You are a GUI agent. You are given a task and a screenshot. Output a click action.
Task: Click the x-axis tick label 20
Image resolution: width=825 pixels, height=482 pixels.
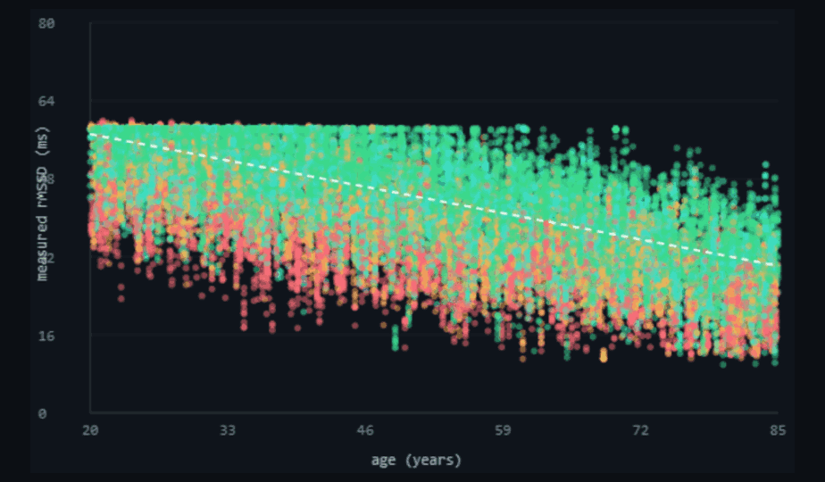point(90,430)
